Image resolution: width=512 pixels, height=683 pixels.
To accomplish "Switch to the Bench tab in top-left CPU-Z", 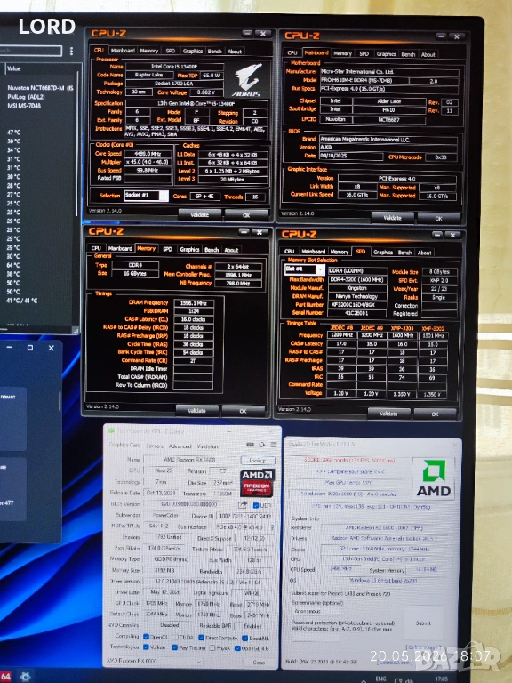I will (214, 51).
